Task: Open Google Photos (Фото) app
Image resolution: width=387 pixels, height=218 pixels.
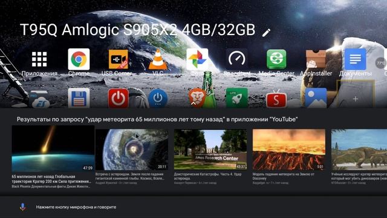Action: [197, 59]
